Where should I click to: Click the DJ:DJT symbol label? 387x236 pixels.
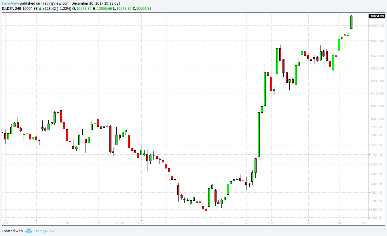click(x=8, y=8)
